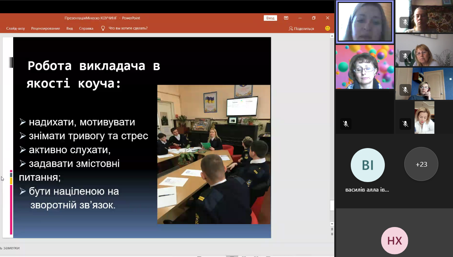Type in 'Что вы хотите сделать?' search box
Screen dimensions: 453x257
point(128,29)
